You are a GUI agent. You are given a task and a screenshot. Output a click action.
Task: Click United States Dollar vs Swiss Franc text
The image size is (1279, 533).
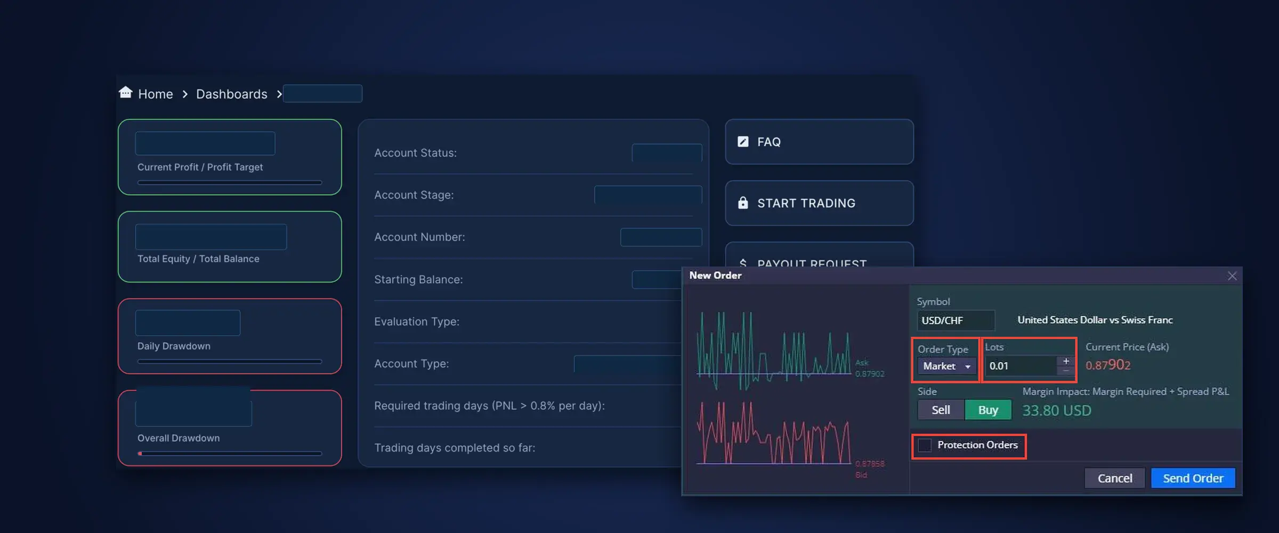[1095, 320]
